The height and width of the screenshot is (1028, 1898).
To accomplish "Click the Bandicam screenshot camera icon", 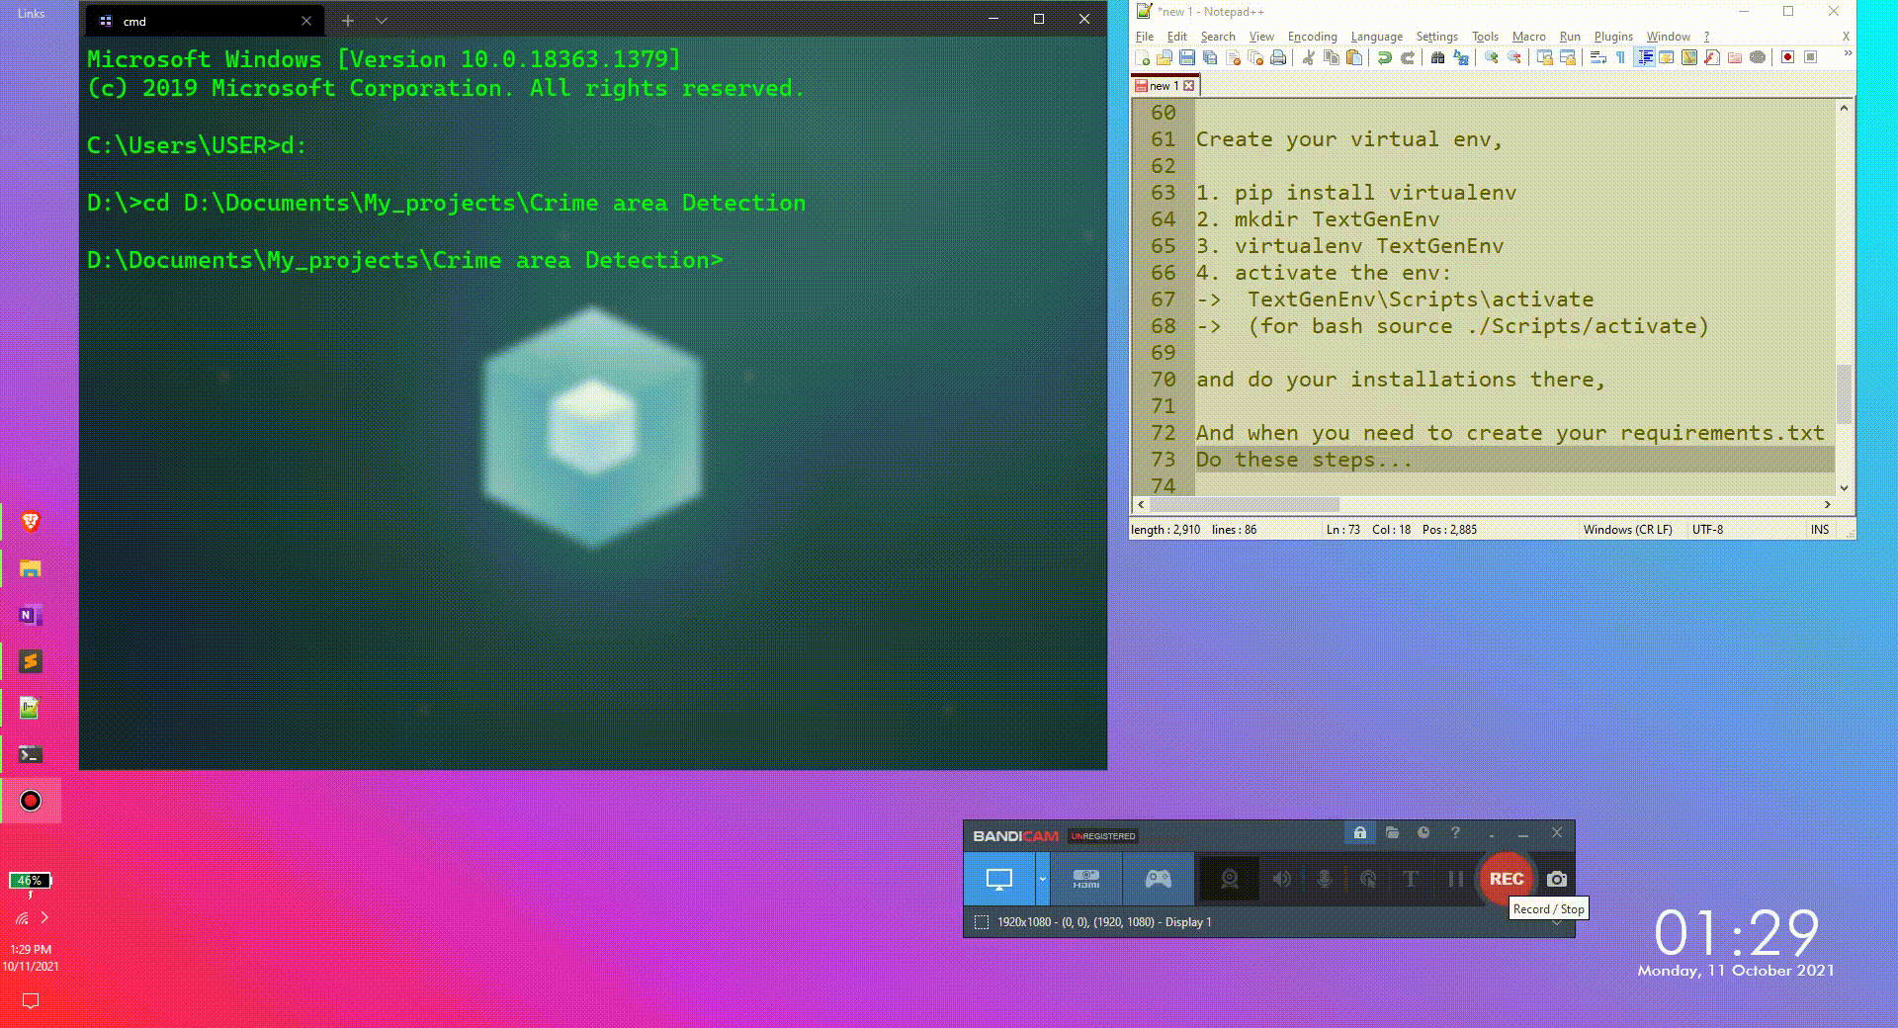I will [1557, 879].
